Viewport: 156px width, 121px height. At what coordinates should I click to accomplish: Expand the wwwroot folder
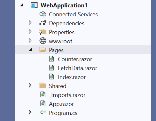pos(30,41)
